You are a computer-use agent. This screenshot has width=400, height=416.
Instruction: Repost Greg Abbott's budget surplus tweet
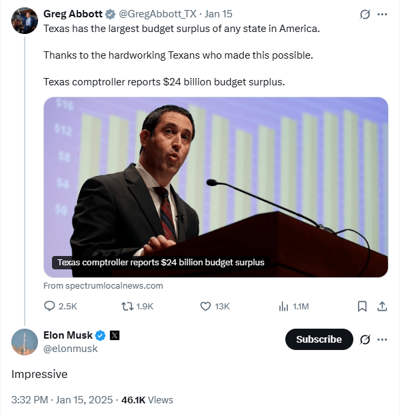[126, 306]
